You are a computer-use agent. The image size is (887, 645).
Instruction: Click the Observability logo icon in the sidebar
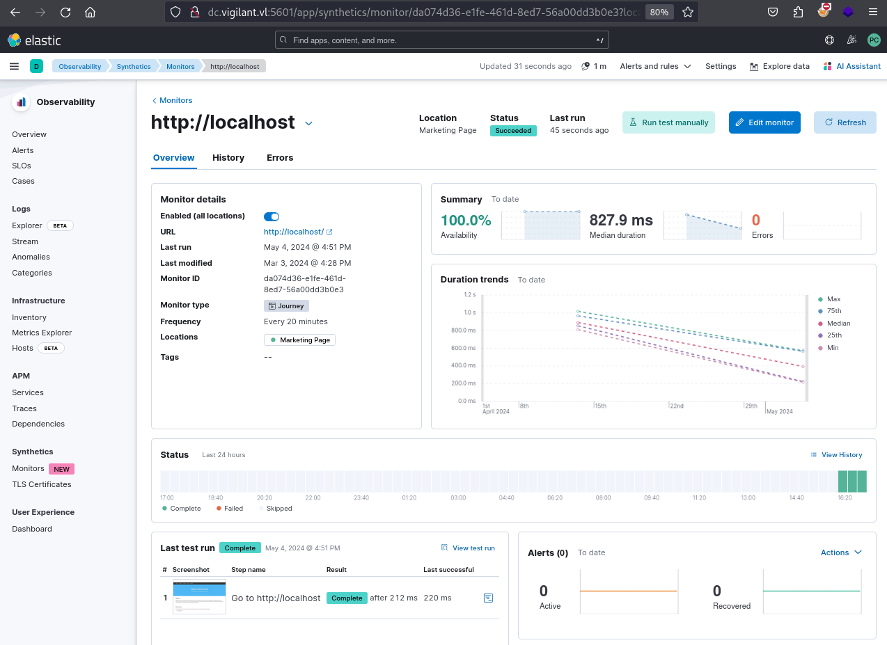[x=22, y=102]
